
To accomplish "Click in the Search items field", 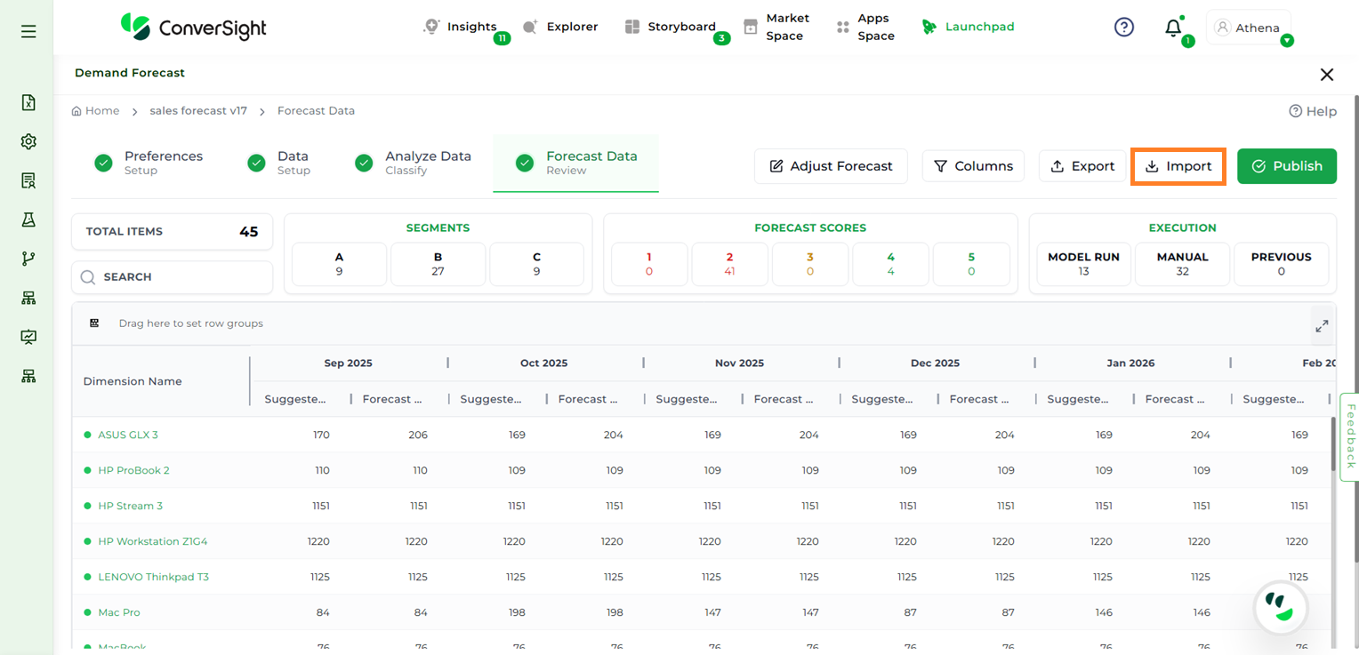I will tap(173, 277).
